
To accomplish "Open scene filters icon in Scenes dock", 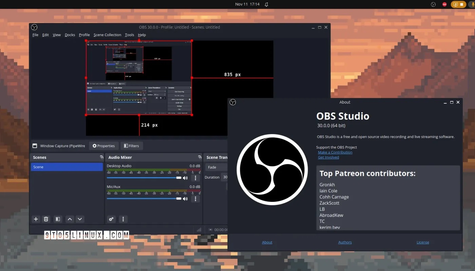I will tap(58, 219).
